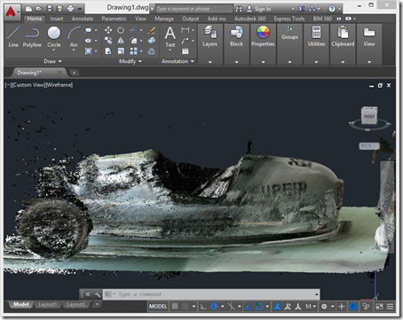Screen dimensions: 403x320
Task: Select the Circle tool
Action: coord(54,36)
